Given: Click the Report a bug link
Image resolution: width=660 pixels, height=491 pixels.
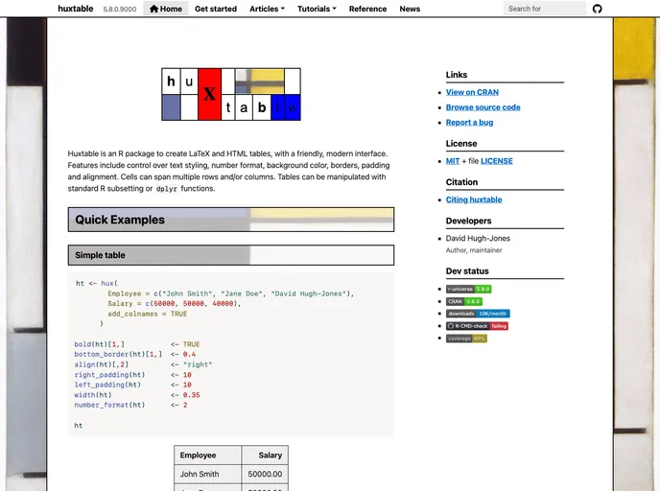Looking at the screenshot, I should 469,123.
